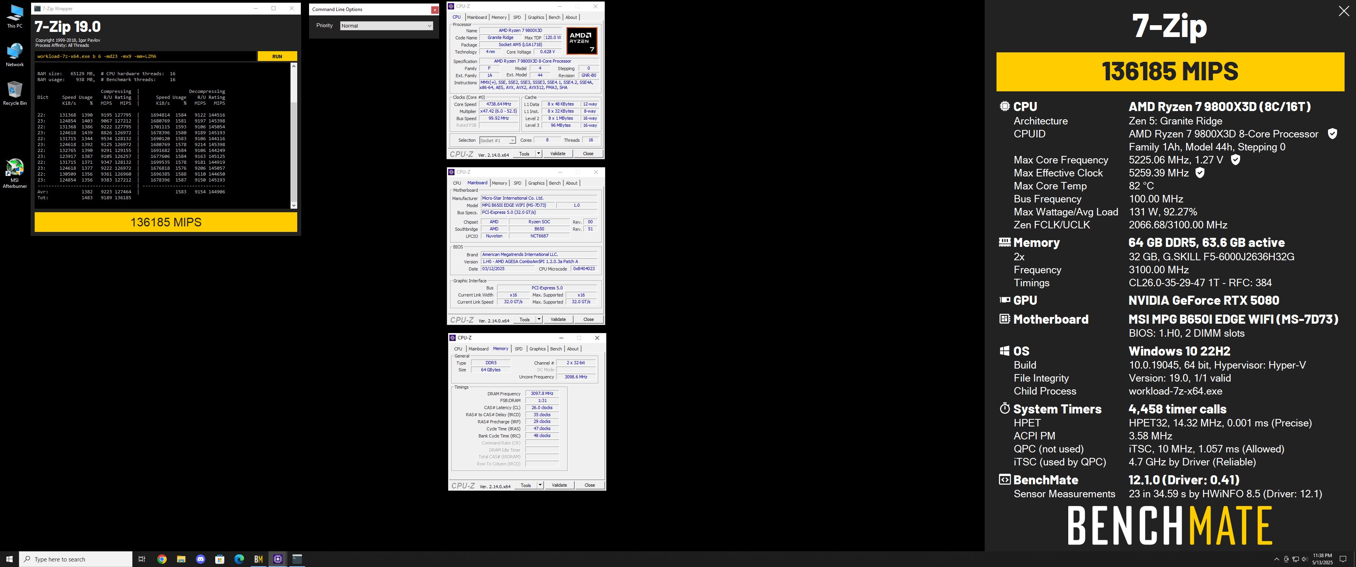1356x567 pixels.
Task: Open SPD tab in middle CPU-Z window
Action: tap(518, 183)
